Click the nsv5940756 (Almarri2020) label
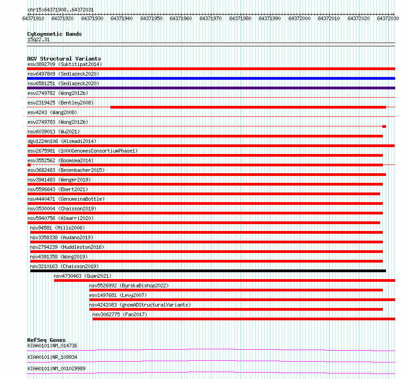This screenshot has width=408, height=379. pyautogui.click(x=61, y=218)
